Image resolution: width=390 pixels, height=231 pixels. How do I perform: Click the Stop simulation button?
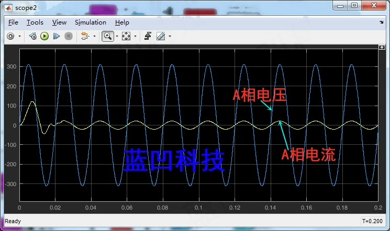[x=69, y=36]
